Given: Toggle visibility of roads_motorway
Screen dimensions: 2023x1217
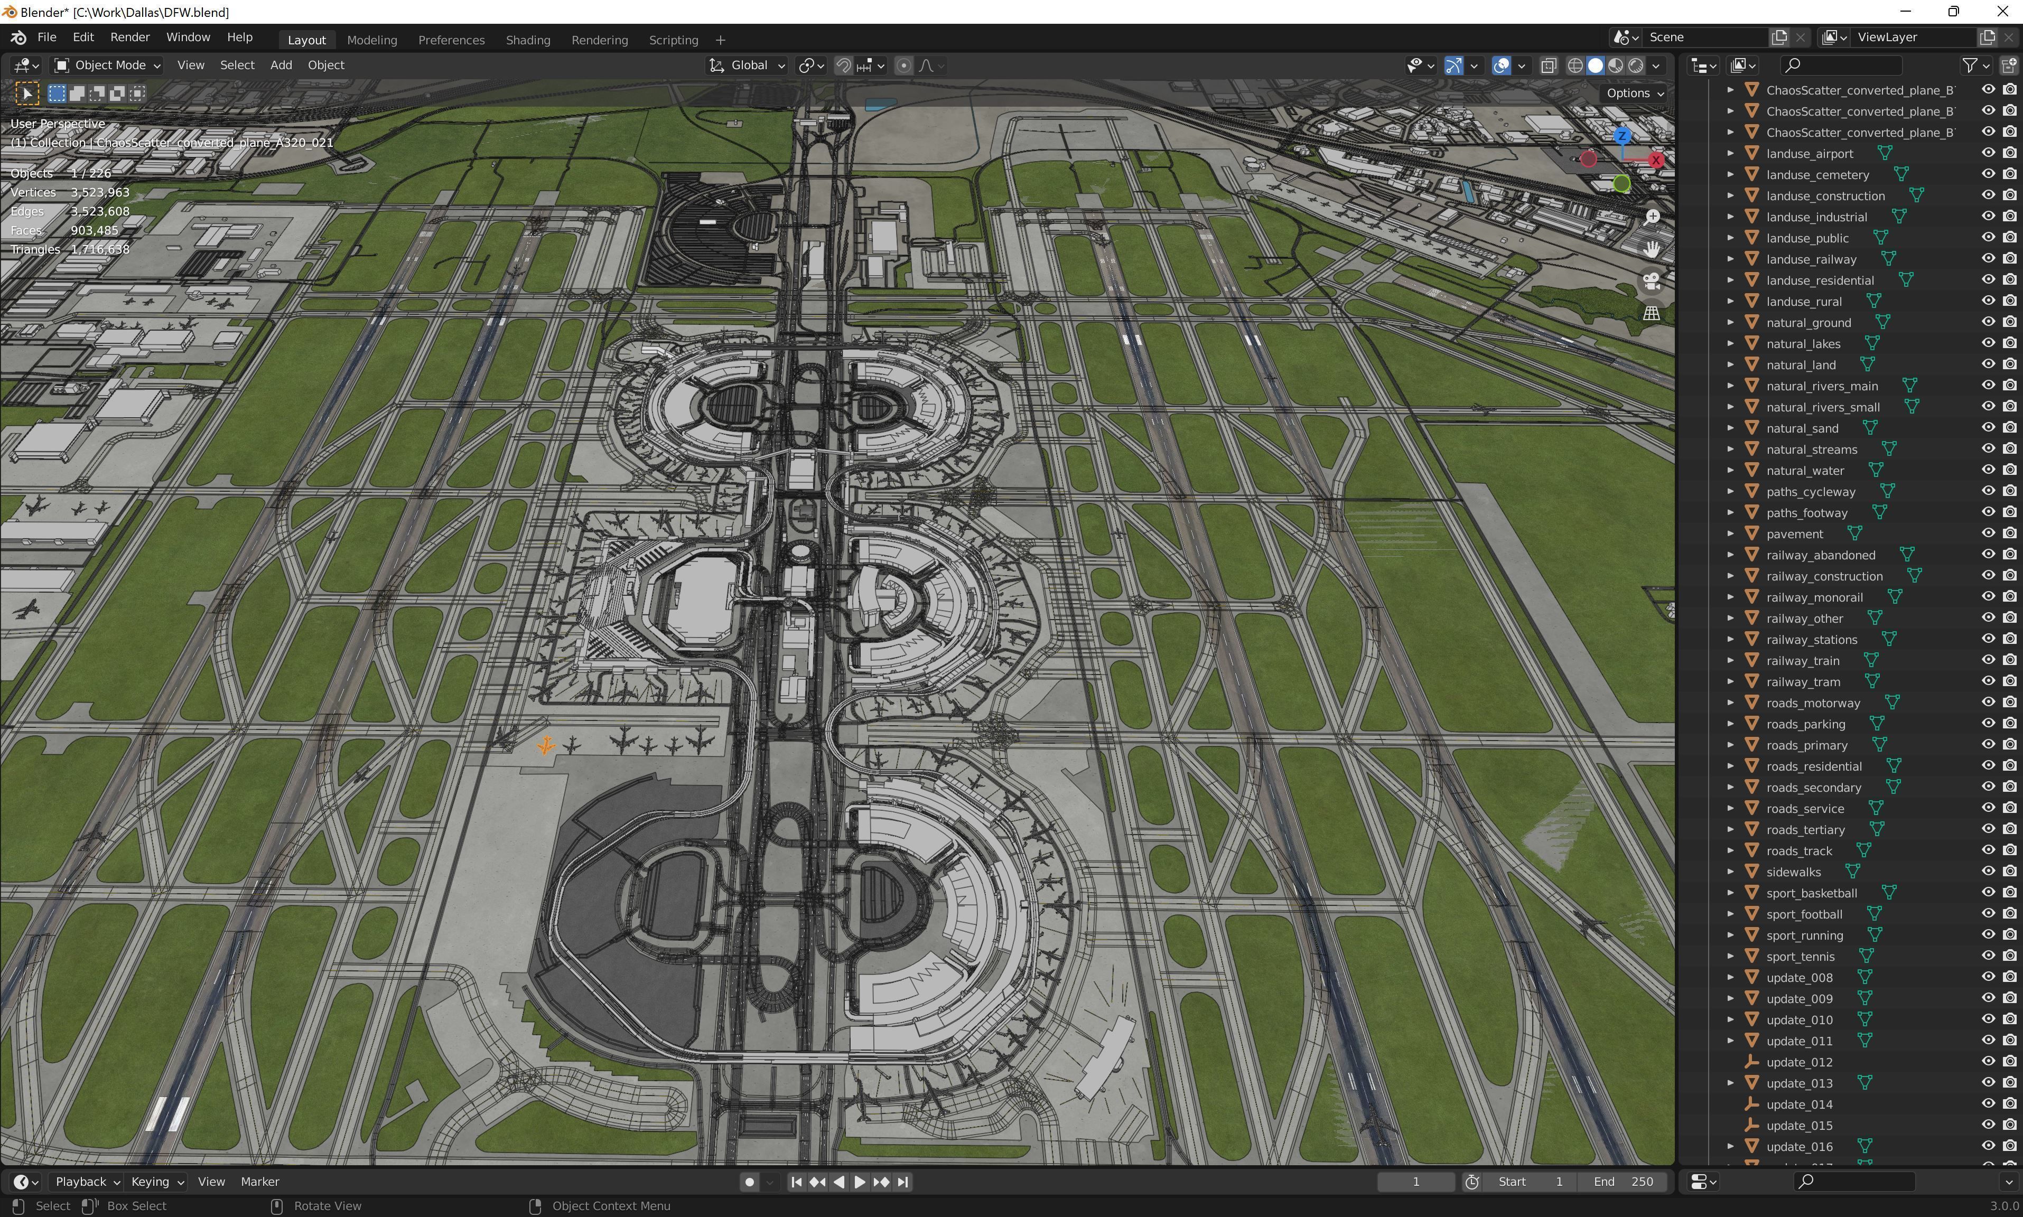Looking at the screenshot, I should click(1988, 702).
